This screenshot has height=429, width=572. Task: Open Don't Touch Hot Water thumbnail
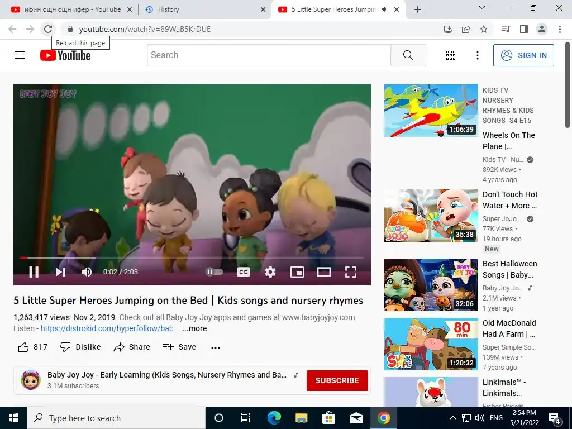point(431,216)
